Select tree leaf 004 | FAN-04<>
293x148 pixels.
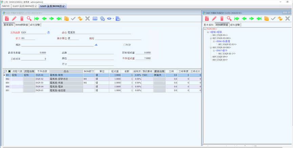point(220,57)
